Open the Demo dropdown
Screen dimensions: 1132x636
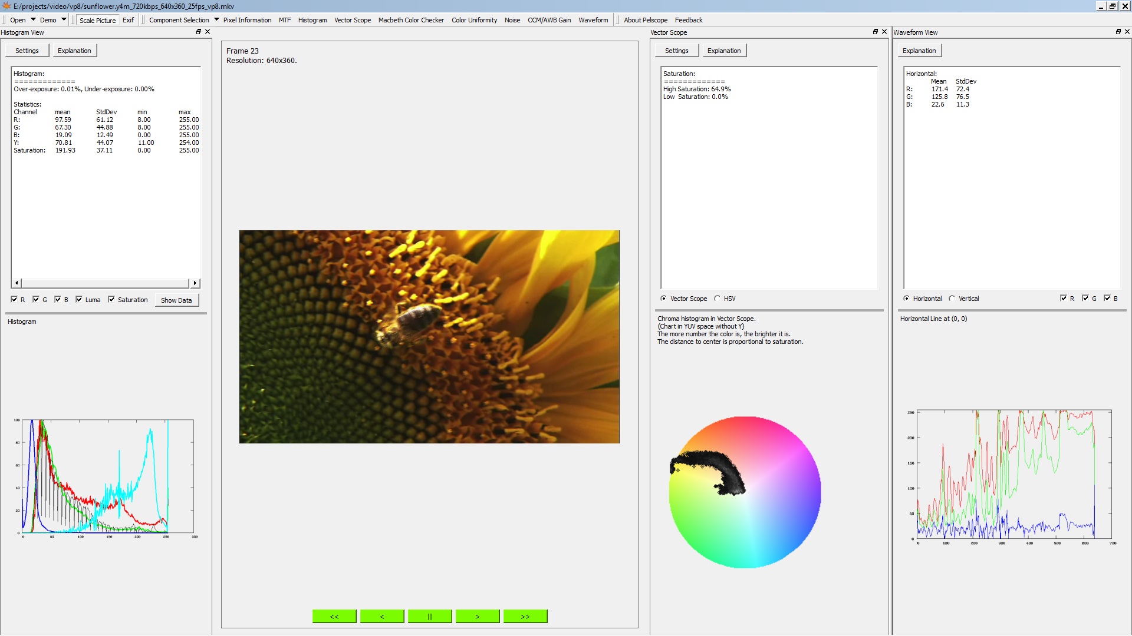point(50,19)
